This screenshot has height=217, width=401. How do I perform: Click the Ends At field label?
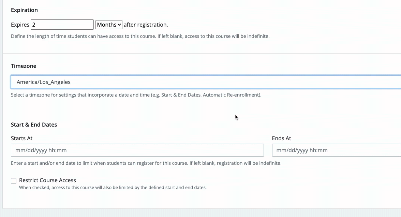[x=281, y=138]
